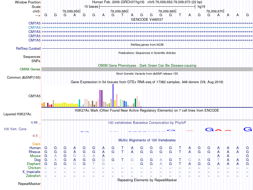Click Multiz Alignments of 100 Vertebrates title

click(147, 140)
